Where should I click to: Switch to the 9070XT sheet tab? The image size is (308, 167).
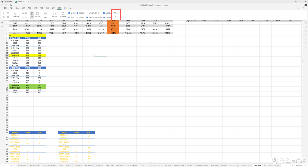143,166
